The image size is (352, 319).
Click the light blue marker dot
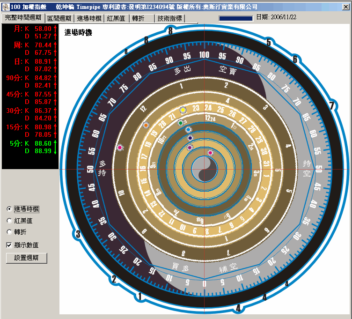(x=188, y=129)
